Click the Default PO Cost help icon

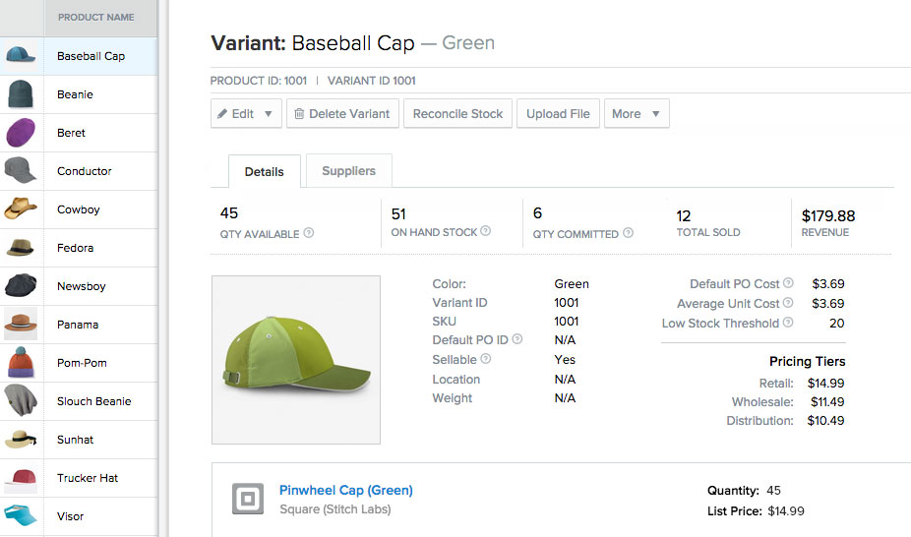[788, 284]
